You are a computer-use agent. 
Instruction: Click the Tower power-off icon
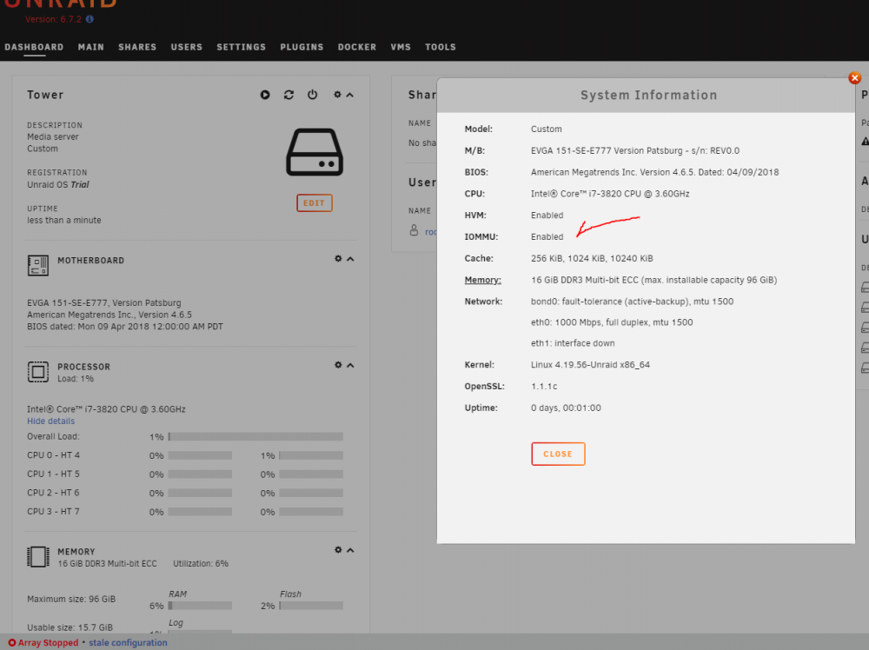tap(313, 95)
